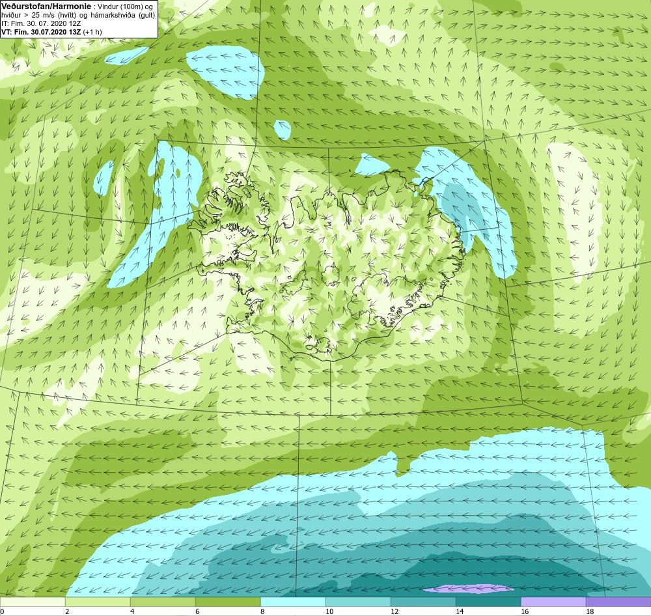
Task: Click the 12-14 m/s teal legend swatch
Action: pyautogui.click(x=423, y=602)
